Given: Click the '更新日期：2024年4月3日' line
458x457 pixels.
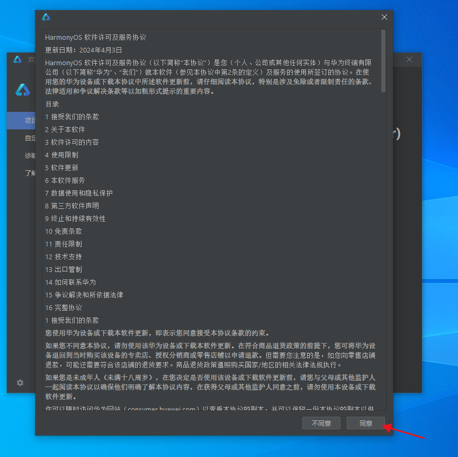Looking at the screenshot, I should pyautogui.click(x=84, y=50).
